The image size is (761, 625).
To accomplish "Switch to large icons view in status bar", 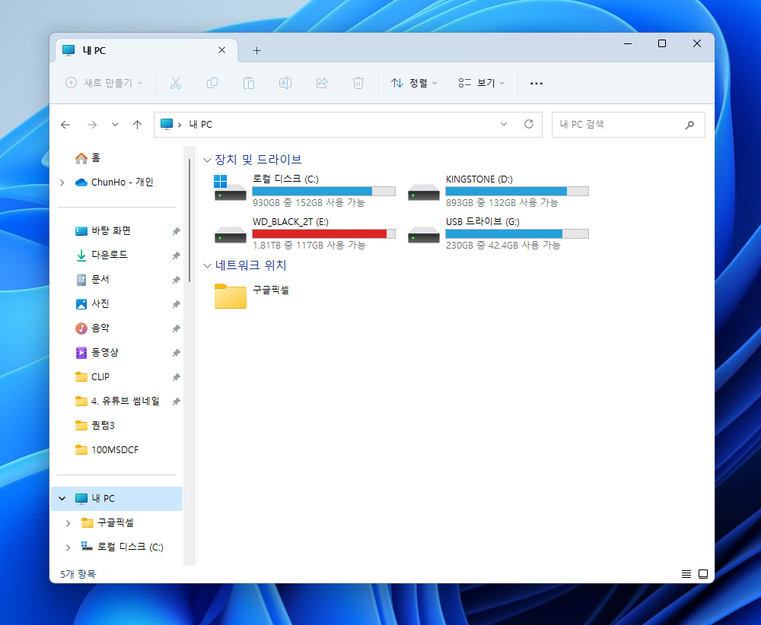I will (702, 574).
